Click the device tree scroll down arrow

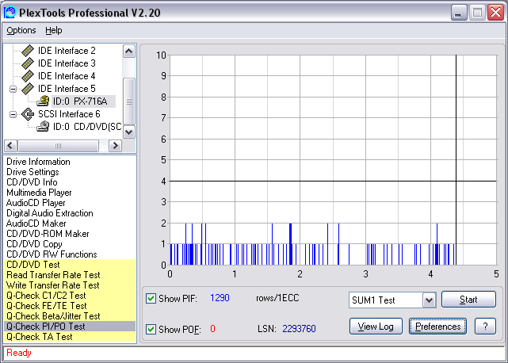129,132
